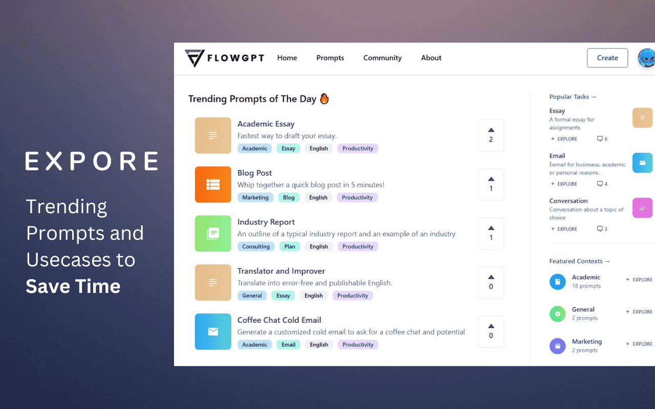Open the Essay task title
The image size is (655, 409).
[557, 111]
